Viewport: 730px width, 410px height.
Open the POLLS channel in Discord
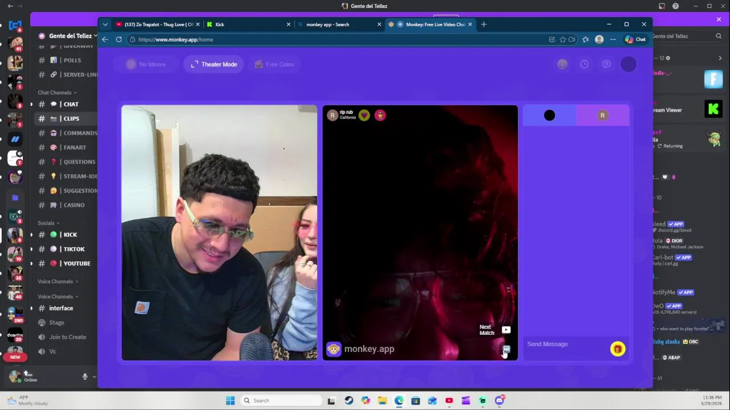(66, 60)
